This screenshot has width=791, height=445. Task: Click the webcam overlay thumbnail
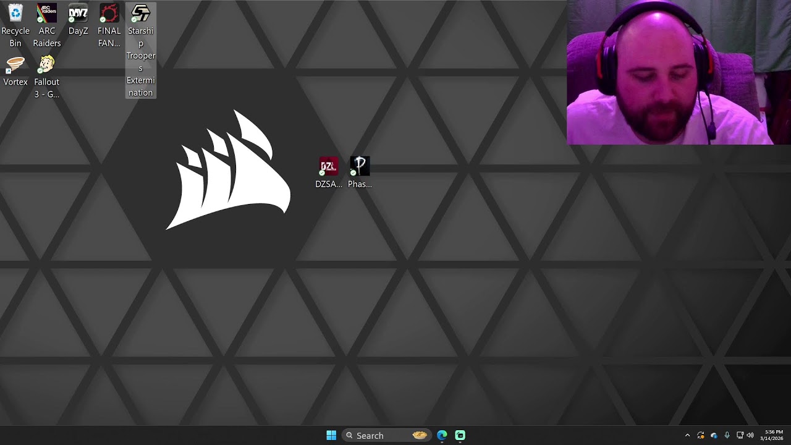coord(679,72)
